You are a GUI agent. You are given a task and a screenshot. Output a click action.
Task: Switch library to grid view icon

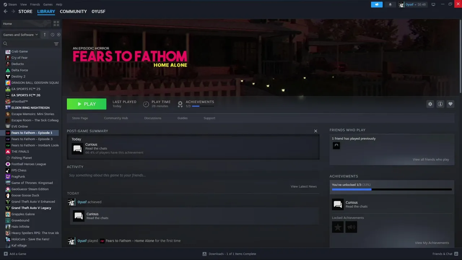(56, 23)
